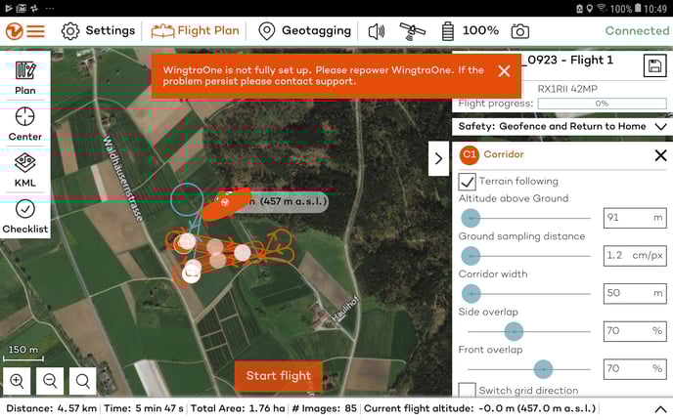
Task: Zoom out on the map
Action: tap(50, 381)
